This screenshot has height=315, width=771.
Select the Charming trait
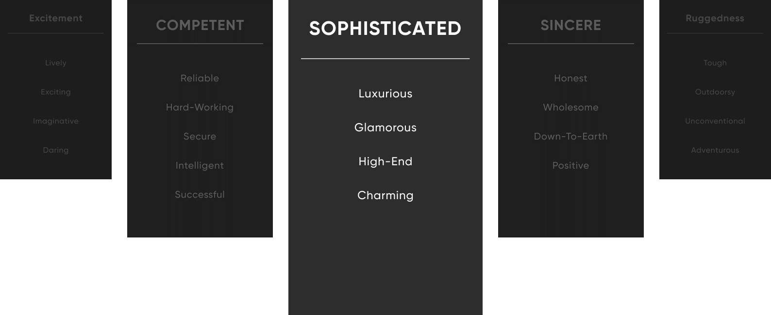point(385,195)
